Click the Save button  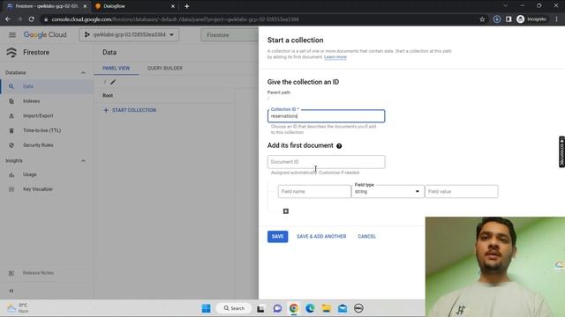[277, 237]
